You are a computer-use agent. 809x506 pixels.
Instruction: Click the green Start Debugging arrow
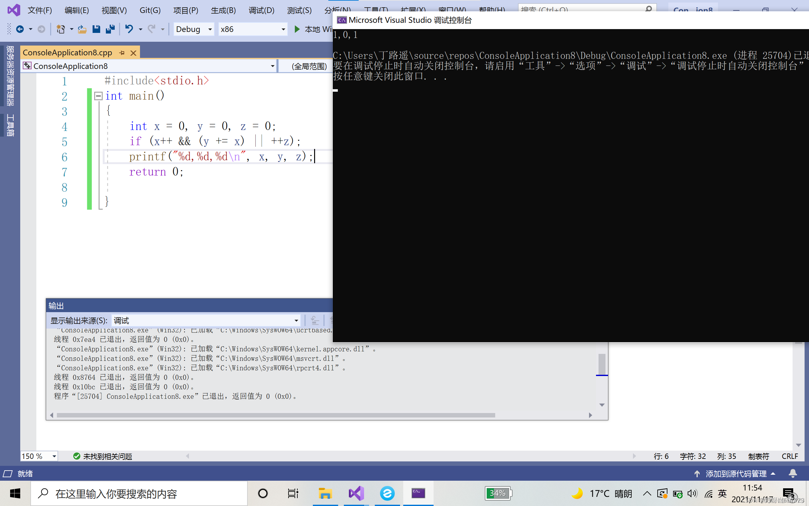pos(297,29)
